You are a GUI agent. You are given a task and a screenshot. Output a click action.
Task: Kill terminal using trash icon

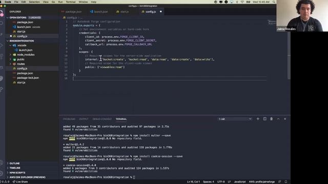pyautogui.click(x=271, y=119)
